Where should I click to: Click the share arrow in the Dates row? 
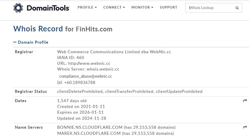coord(245,101)
